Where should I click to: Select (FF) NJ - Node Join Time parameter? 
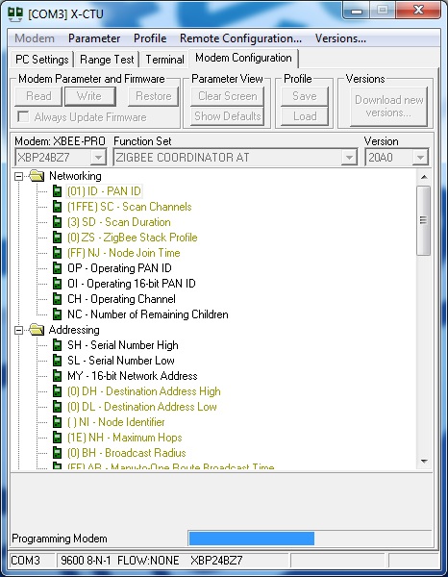point(124,253)
